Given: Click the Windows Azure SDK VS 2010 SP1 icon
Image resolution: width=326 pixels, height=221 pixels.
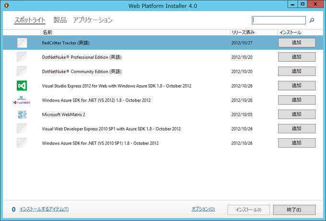Looking at the screenshot, I should point(22,143).
